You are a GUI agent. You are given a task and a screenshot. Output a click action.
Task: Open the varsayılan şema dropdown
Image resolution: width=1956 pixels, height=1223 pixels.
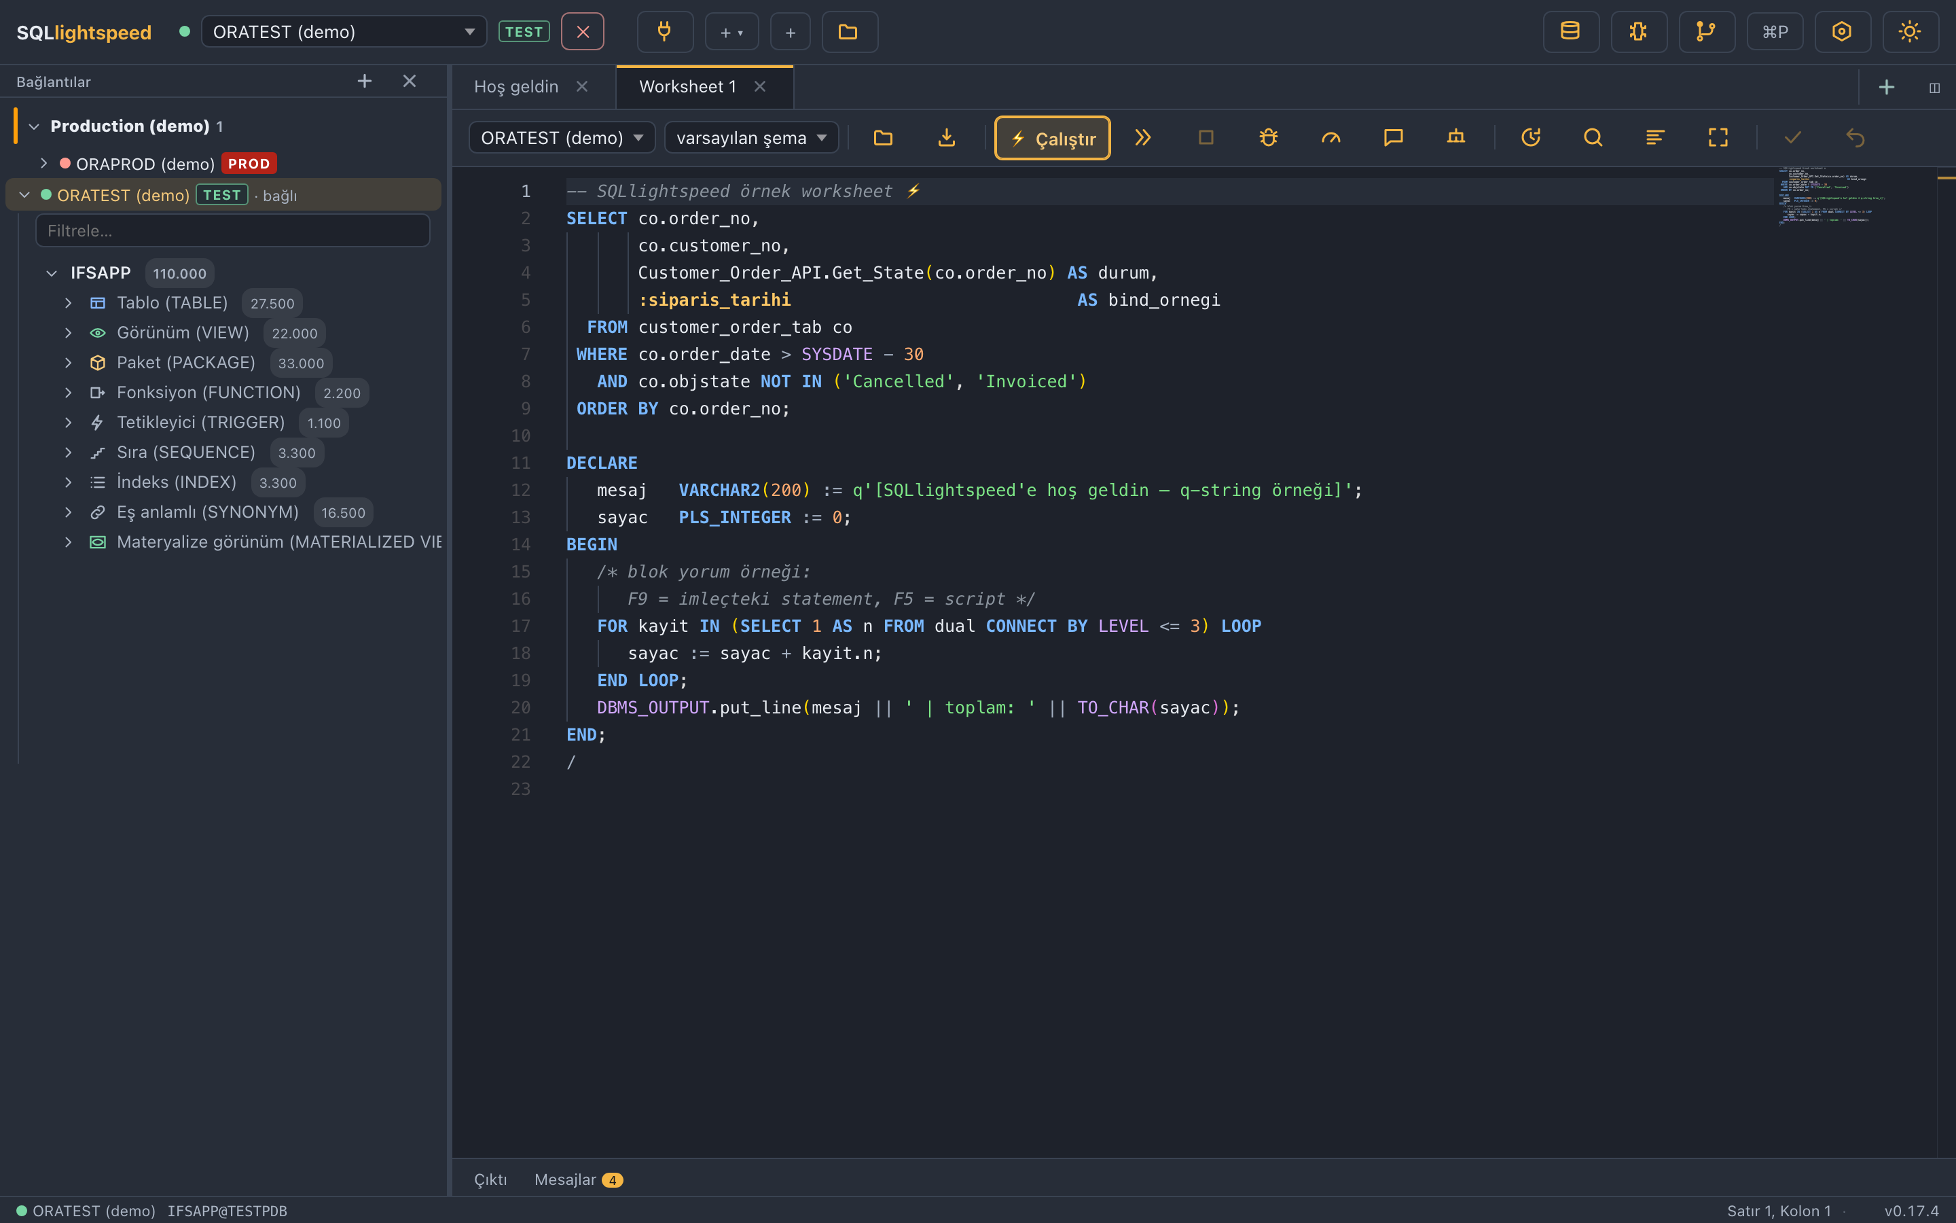click(x=751, y=137)
